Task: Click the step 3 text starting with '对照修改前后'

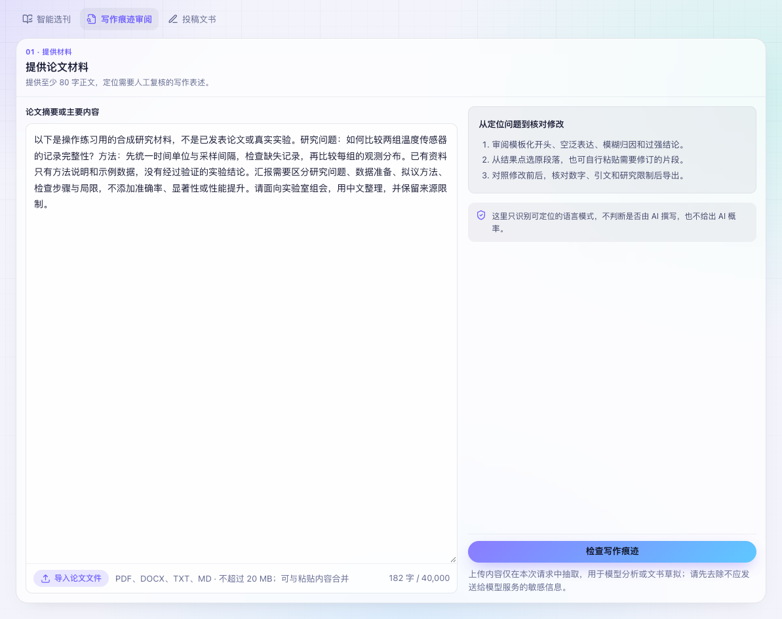Action: point(590,176)
